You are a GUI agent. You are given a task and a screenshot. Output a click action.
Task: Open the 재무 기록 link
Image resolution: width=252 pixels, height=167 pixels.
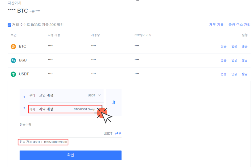216,25
